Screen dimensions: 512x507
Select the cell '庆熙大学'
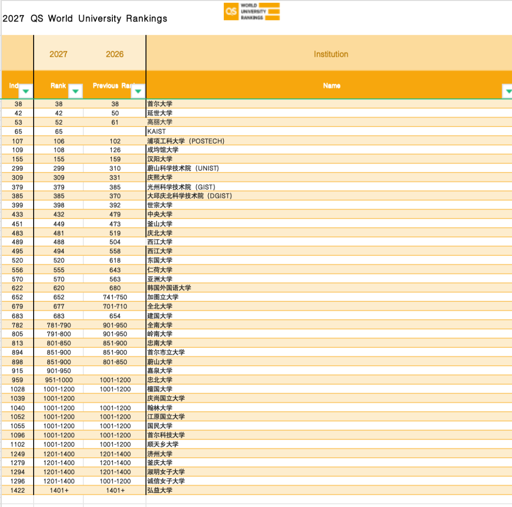[x=329, y=177]
